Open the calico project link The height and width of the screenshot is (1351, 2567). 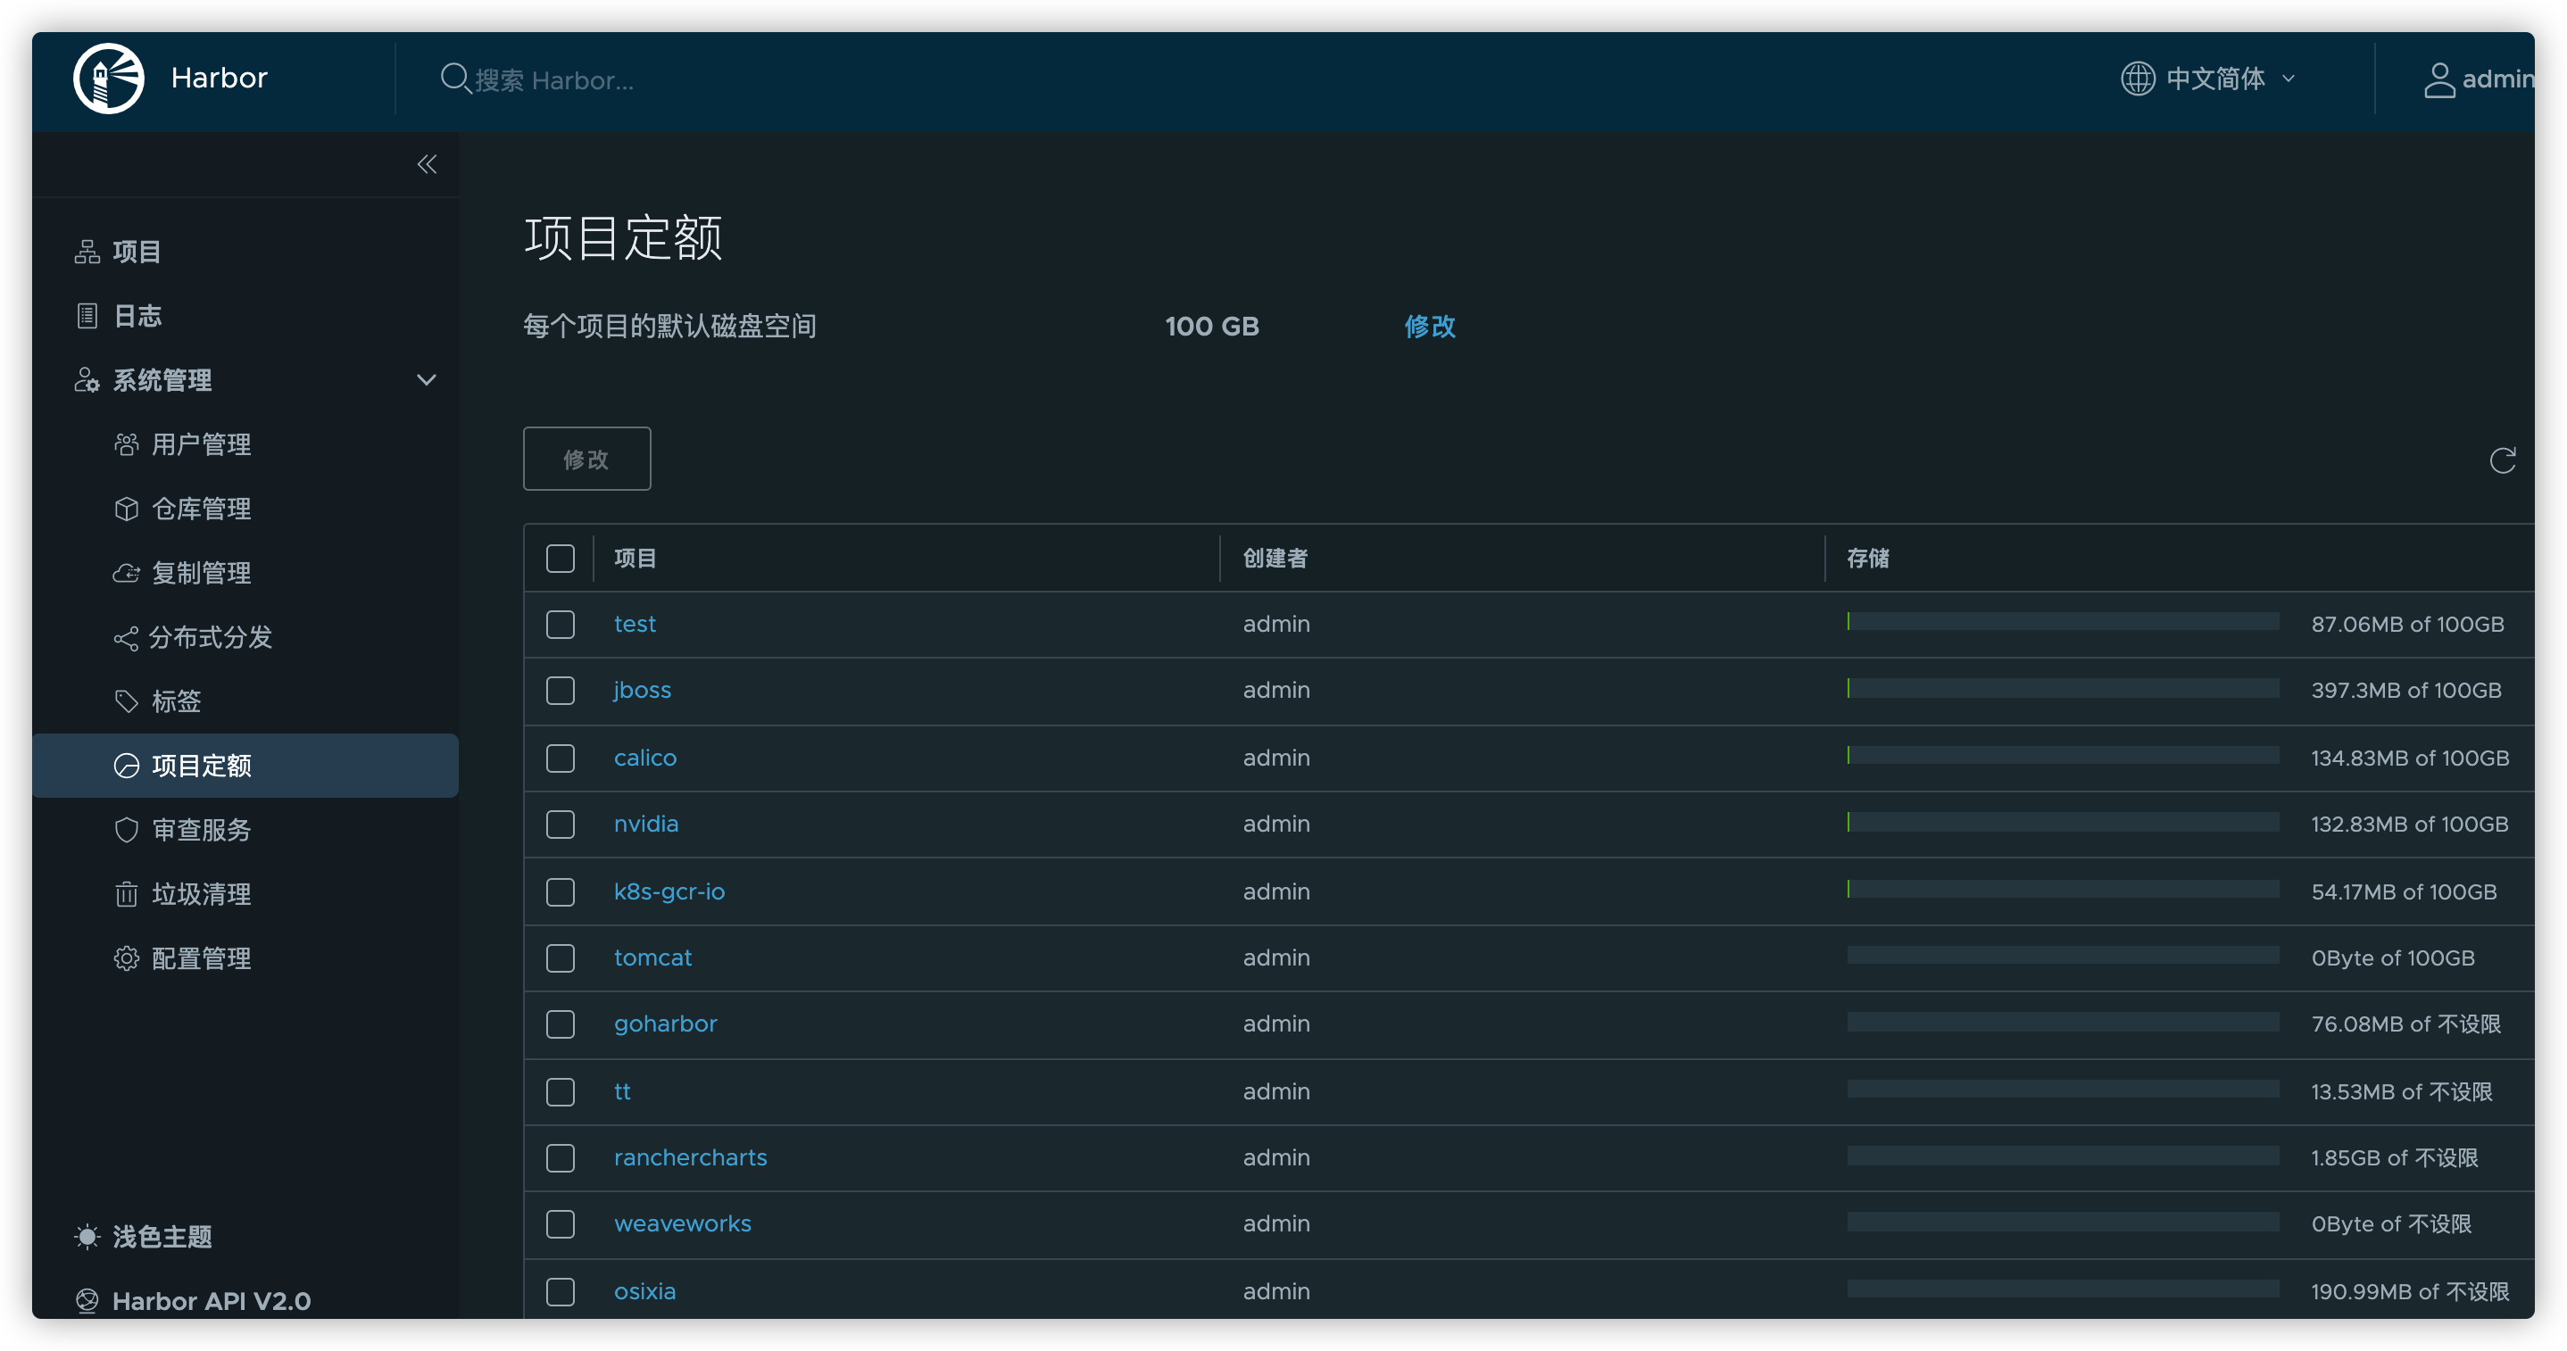click(644, 758)
